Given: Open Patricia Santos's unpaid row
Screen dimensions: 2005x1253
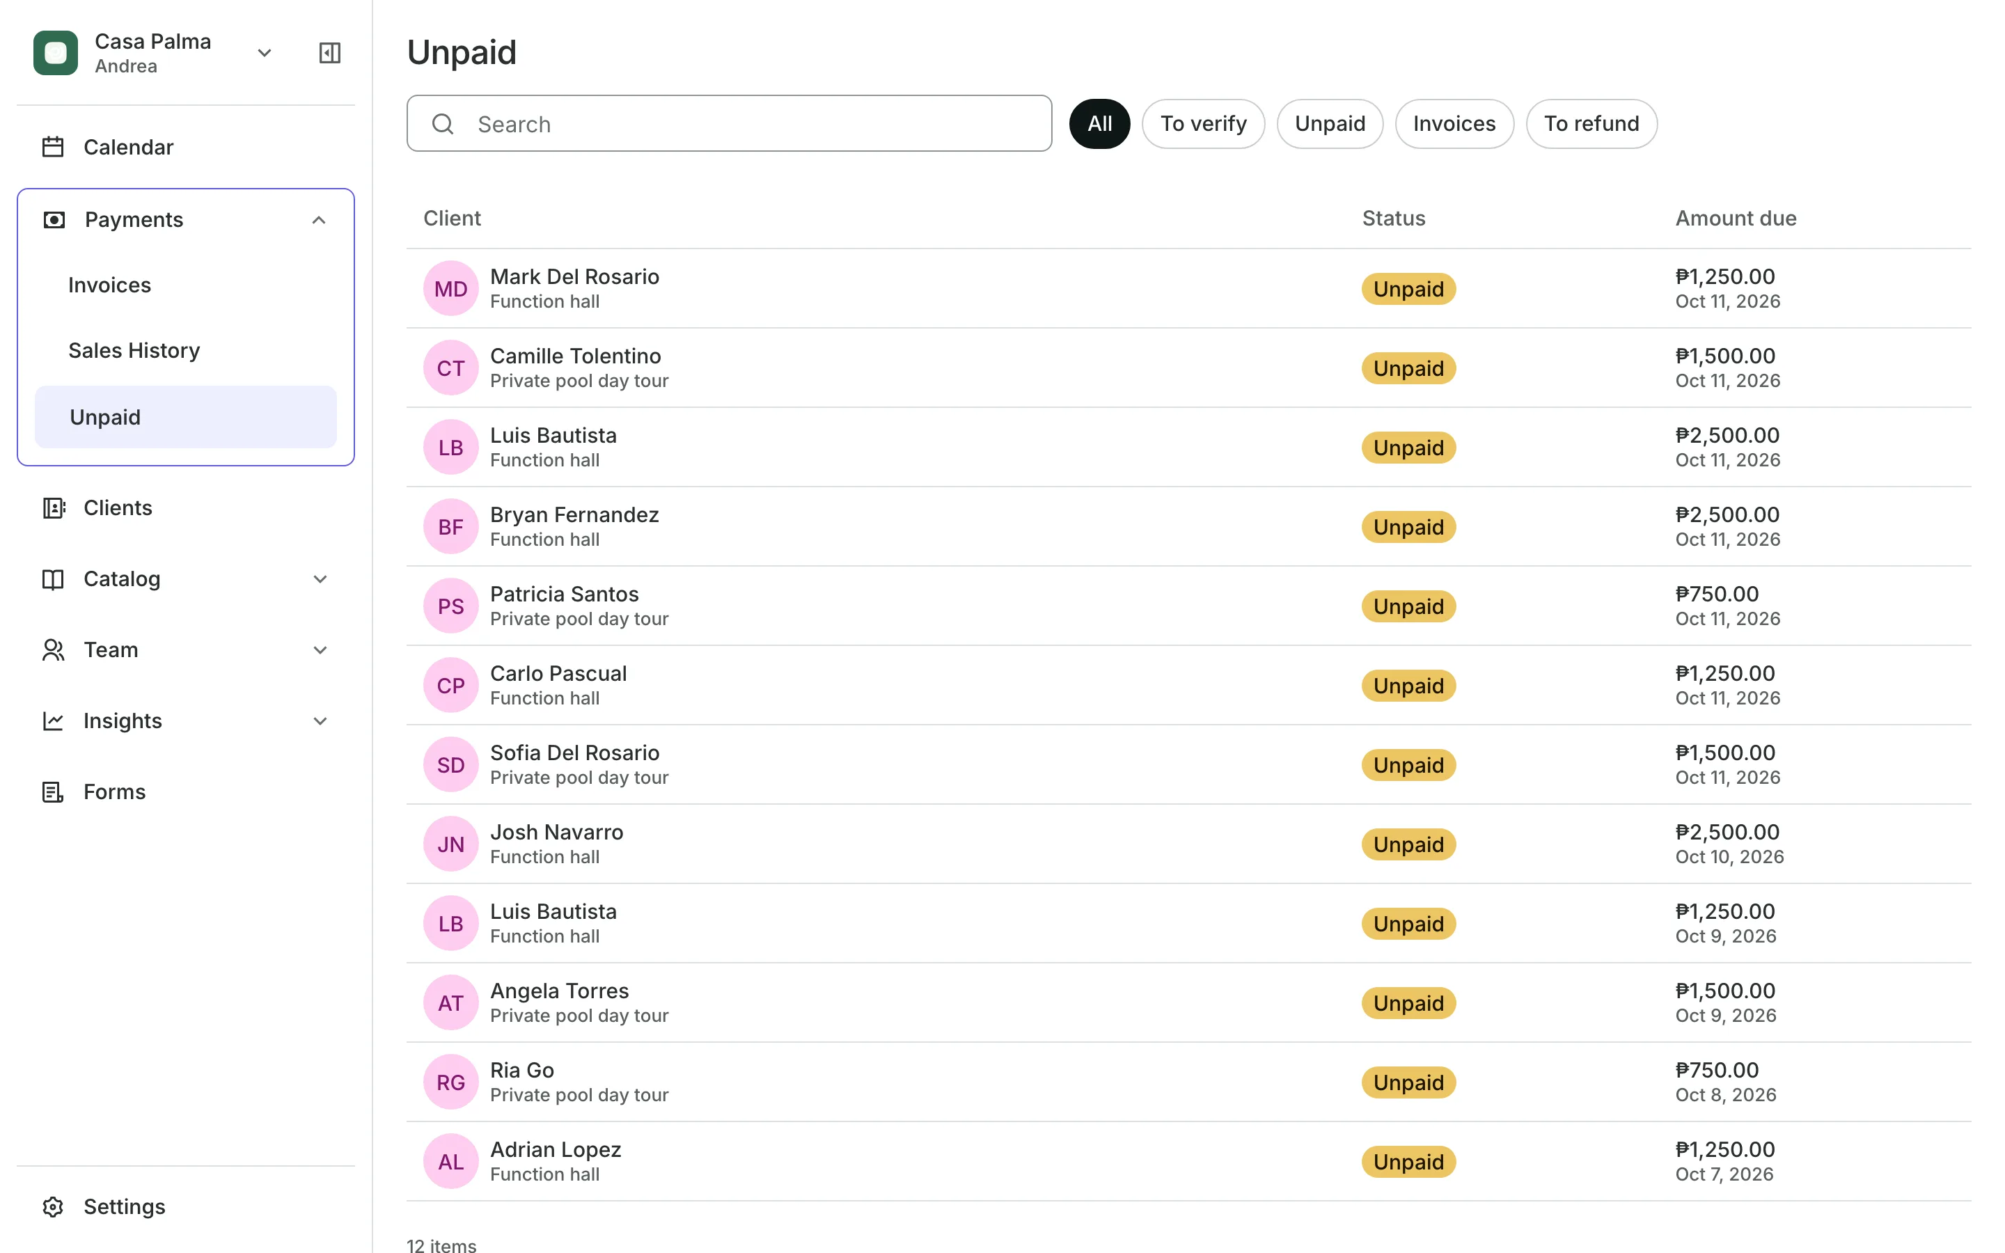Looking at the screenshot, I should pos(1189,606).
